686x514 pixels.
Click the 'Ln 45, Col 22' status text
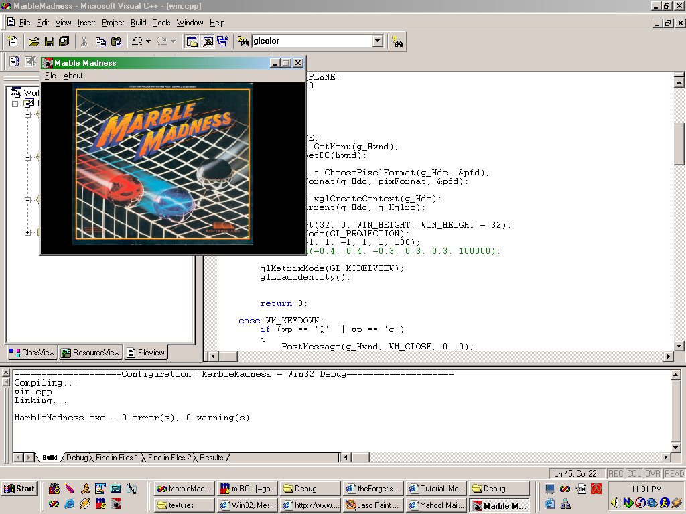tap(575, 474)
